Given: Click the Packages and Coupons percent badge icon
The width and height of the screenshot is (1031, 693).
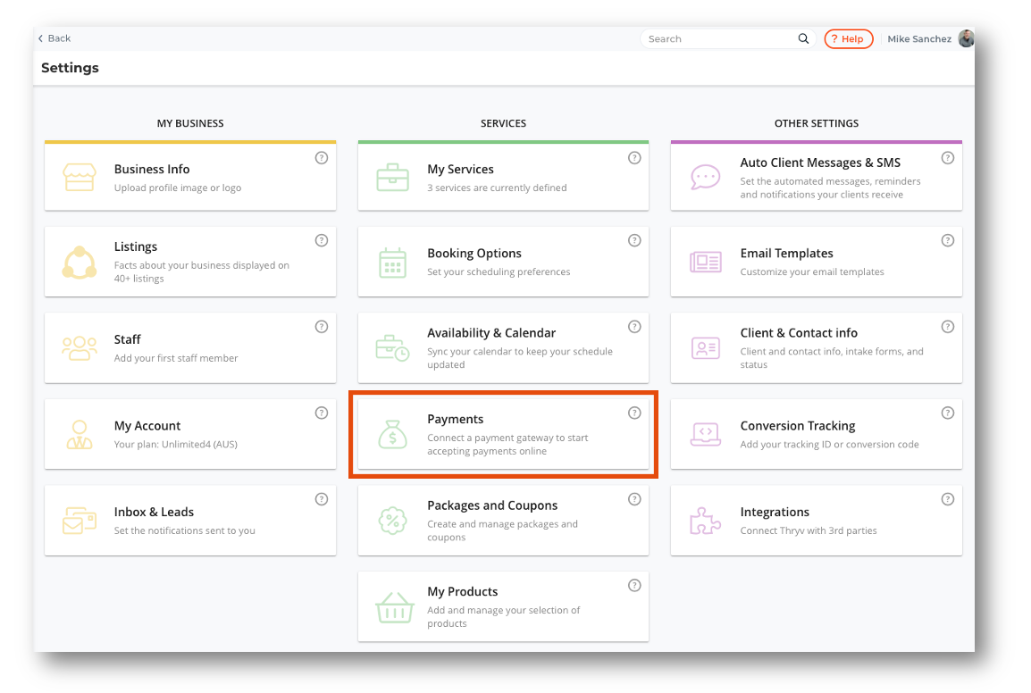Looking at the screenshot, I should (393, 521).
